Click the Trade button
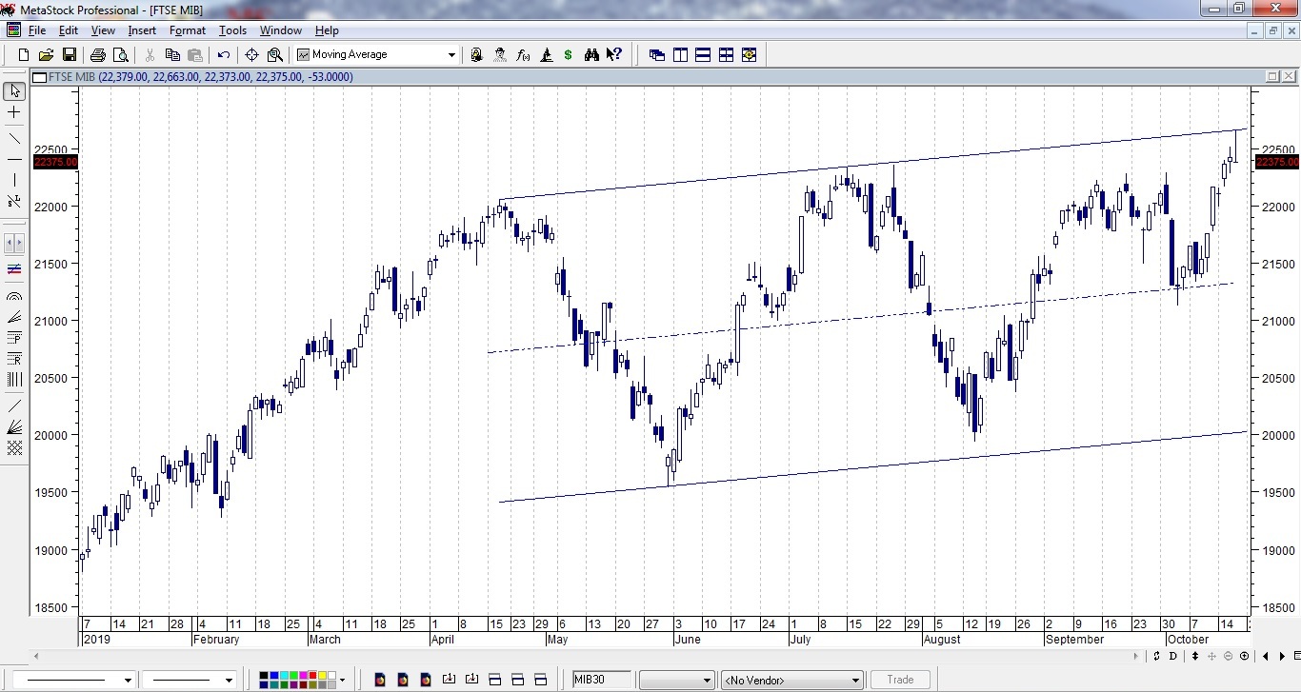 pyautogui.click(x=900, y=680)
